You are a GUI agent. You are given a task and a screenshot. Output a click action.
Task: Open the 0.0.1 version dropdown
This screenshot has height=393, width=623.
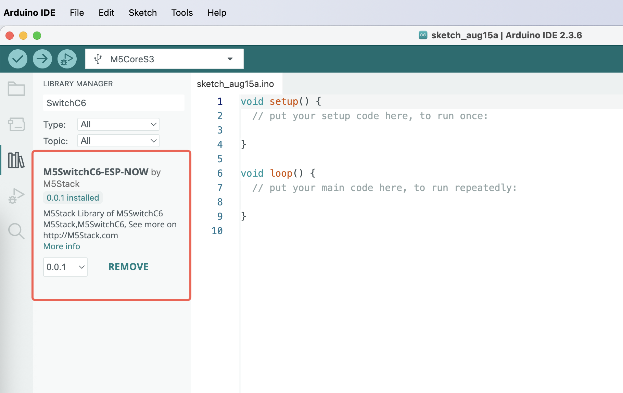point(65,267)
